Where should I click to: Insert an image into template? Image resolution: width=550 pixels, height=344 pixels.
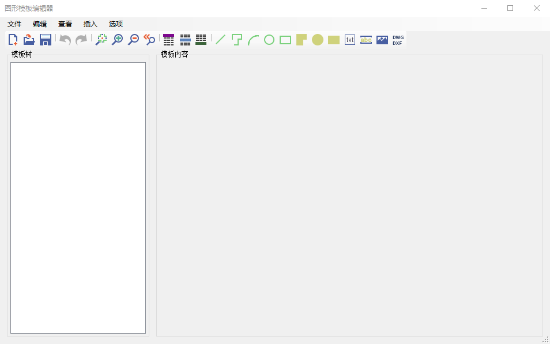(382, 40)
